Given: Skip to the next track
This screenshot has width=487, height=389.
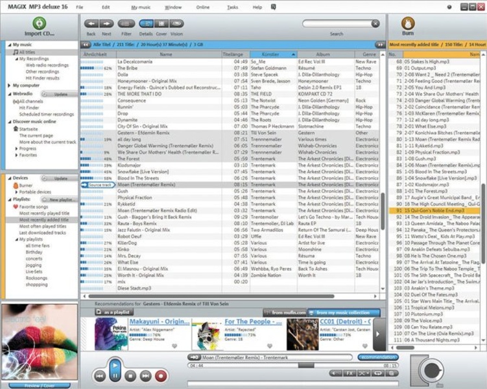Looking at the screenshot, I should (145, 376).
